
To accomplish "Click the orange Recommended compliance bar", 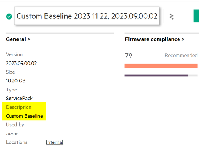I will tap(161, 66).
